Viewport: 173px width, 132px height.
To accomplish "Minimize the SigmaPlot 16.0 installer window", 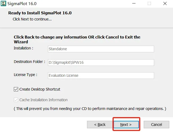I will tap(134, 3).
